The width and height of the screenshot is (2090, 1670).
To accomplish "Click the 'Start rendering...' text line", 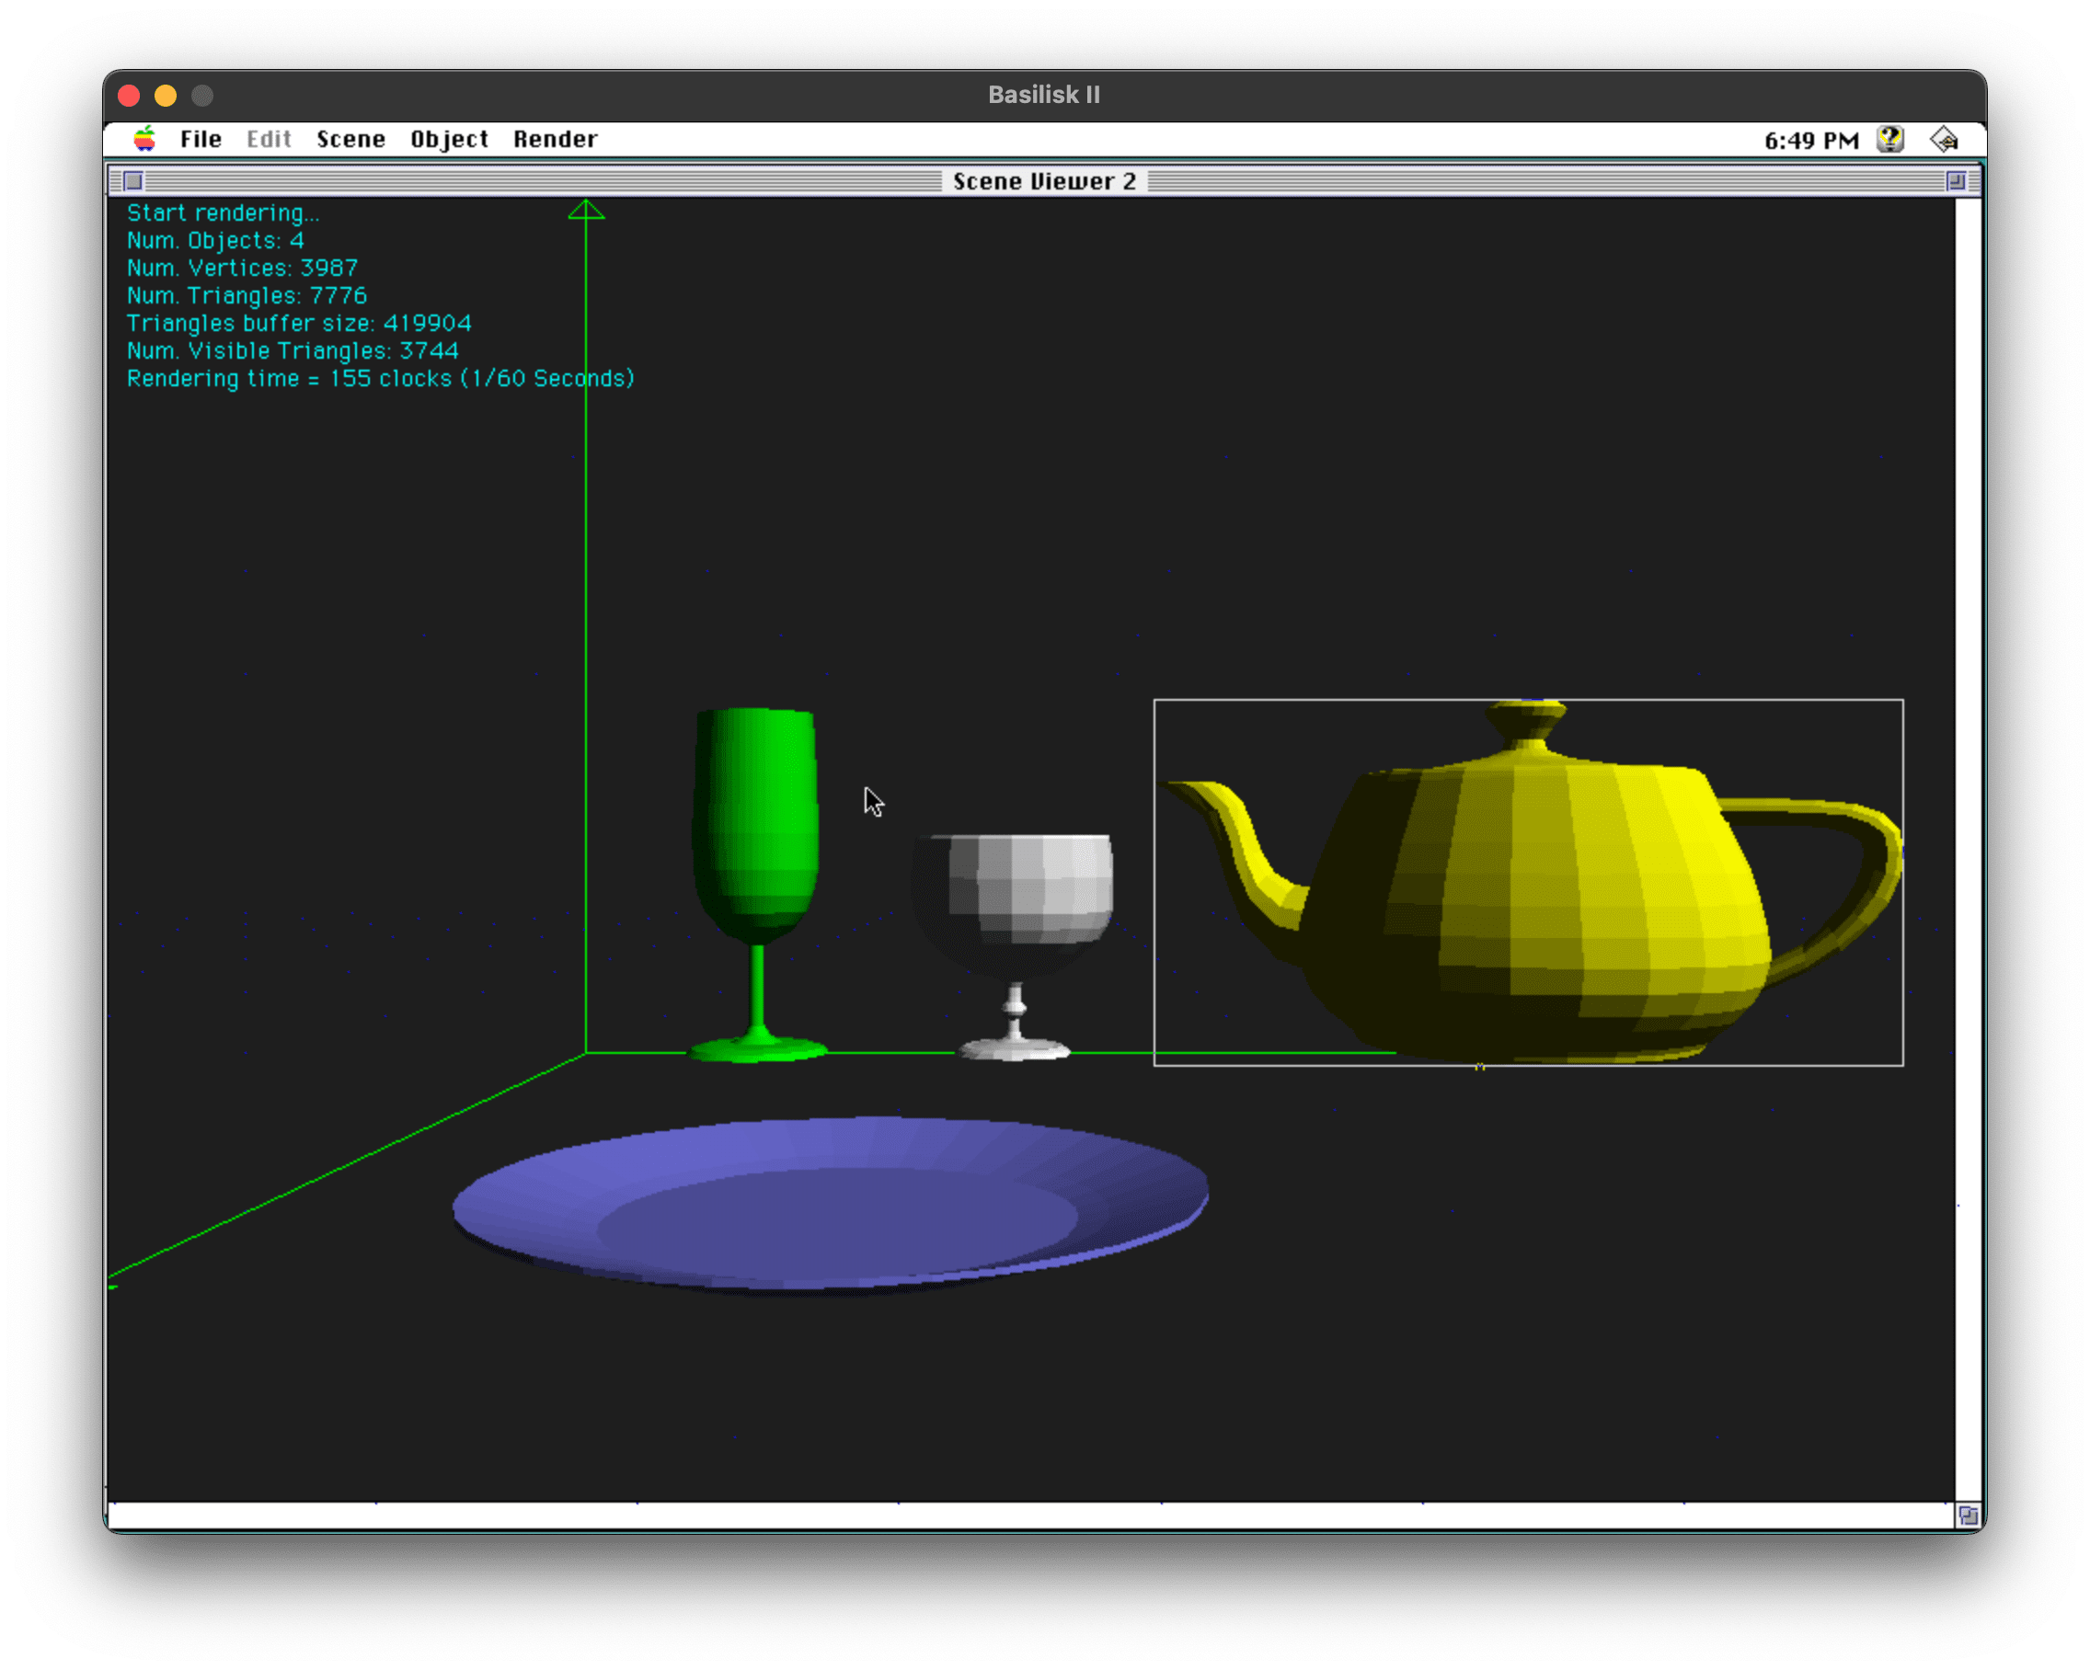I will [x=223, y=212].
